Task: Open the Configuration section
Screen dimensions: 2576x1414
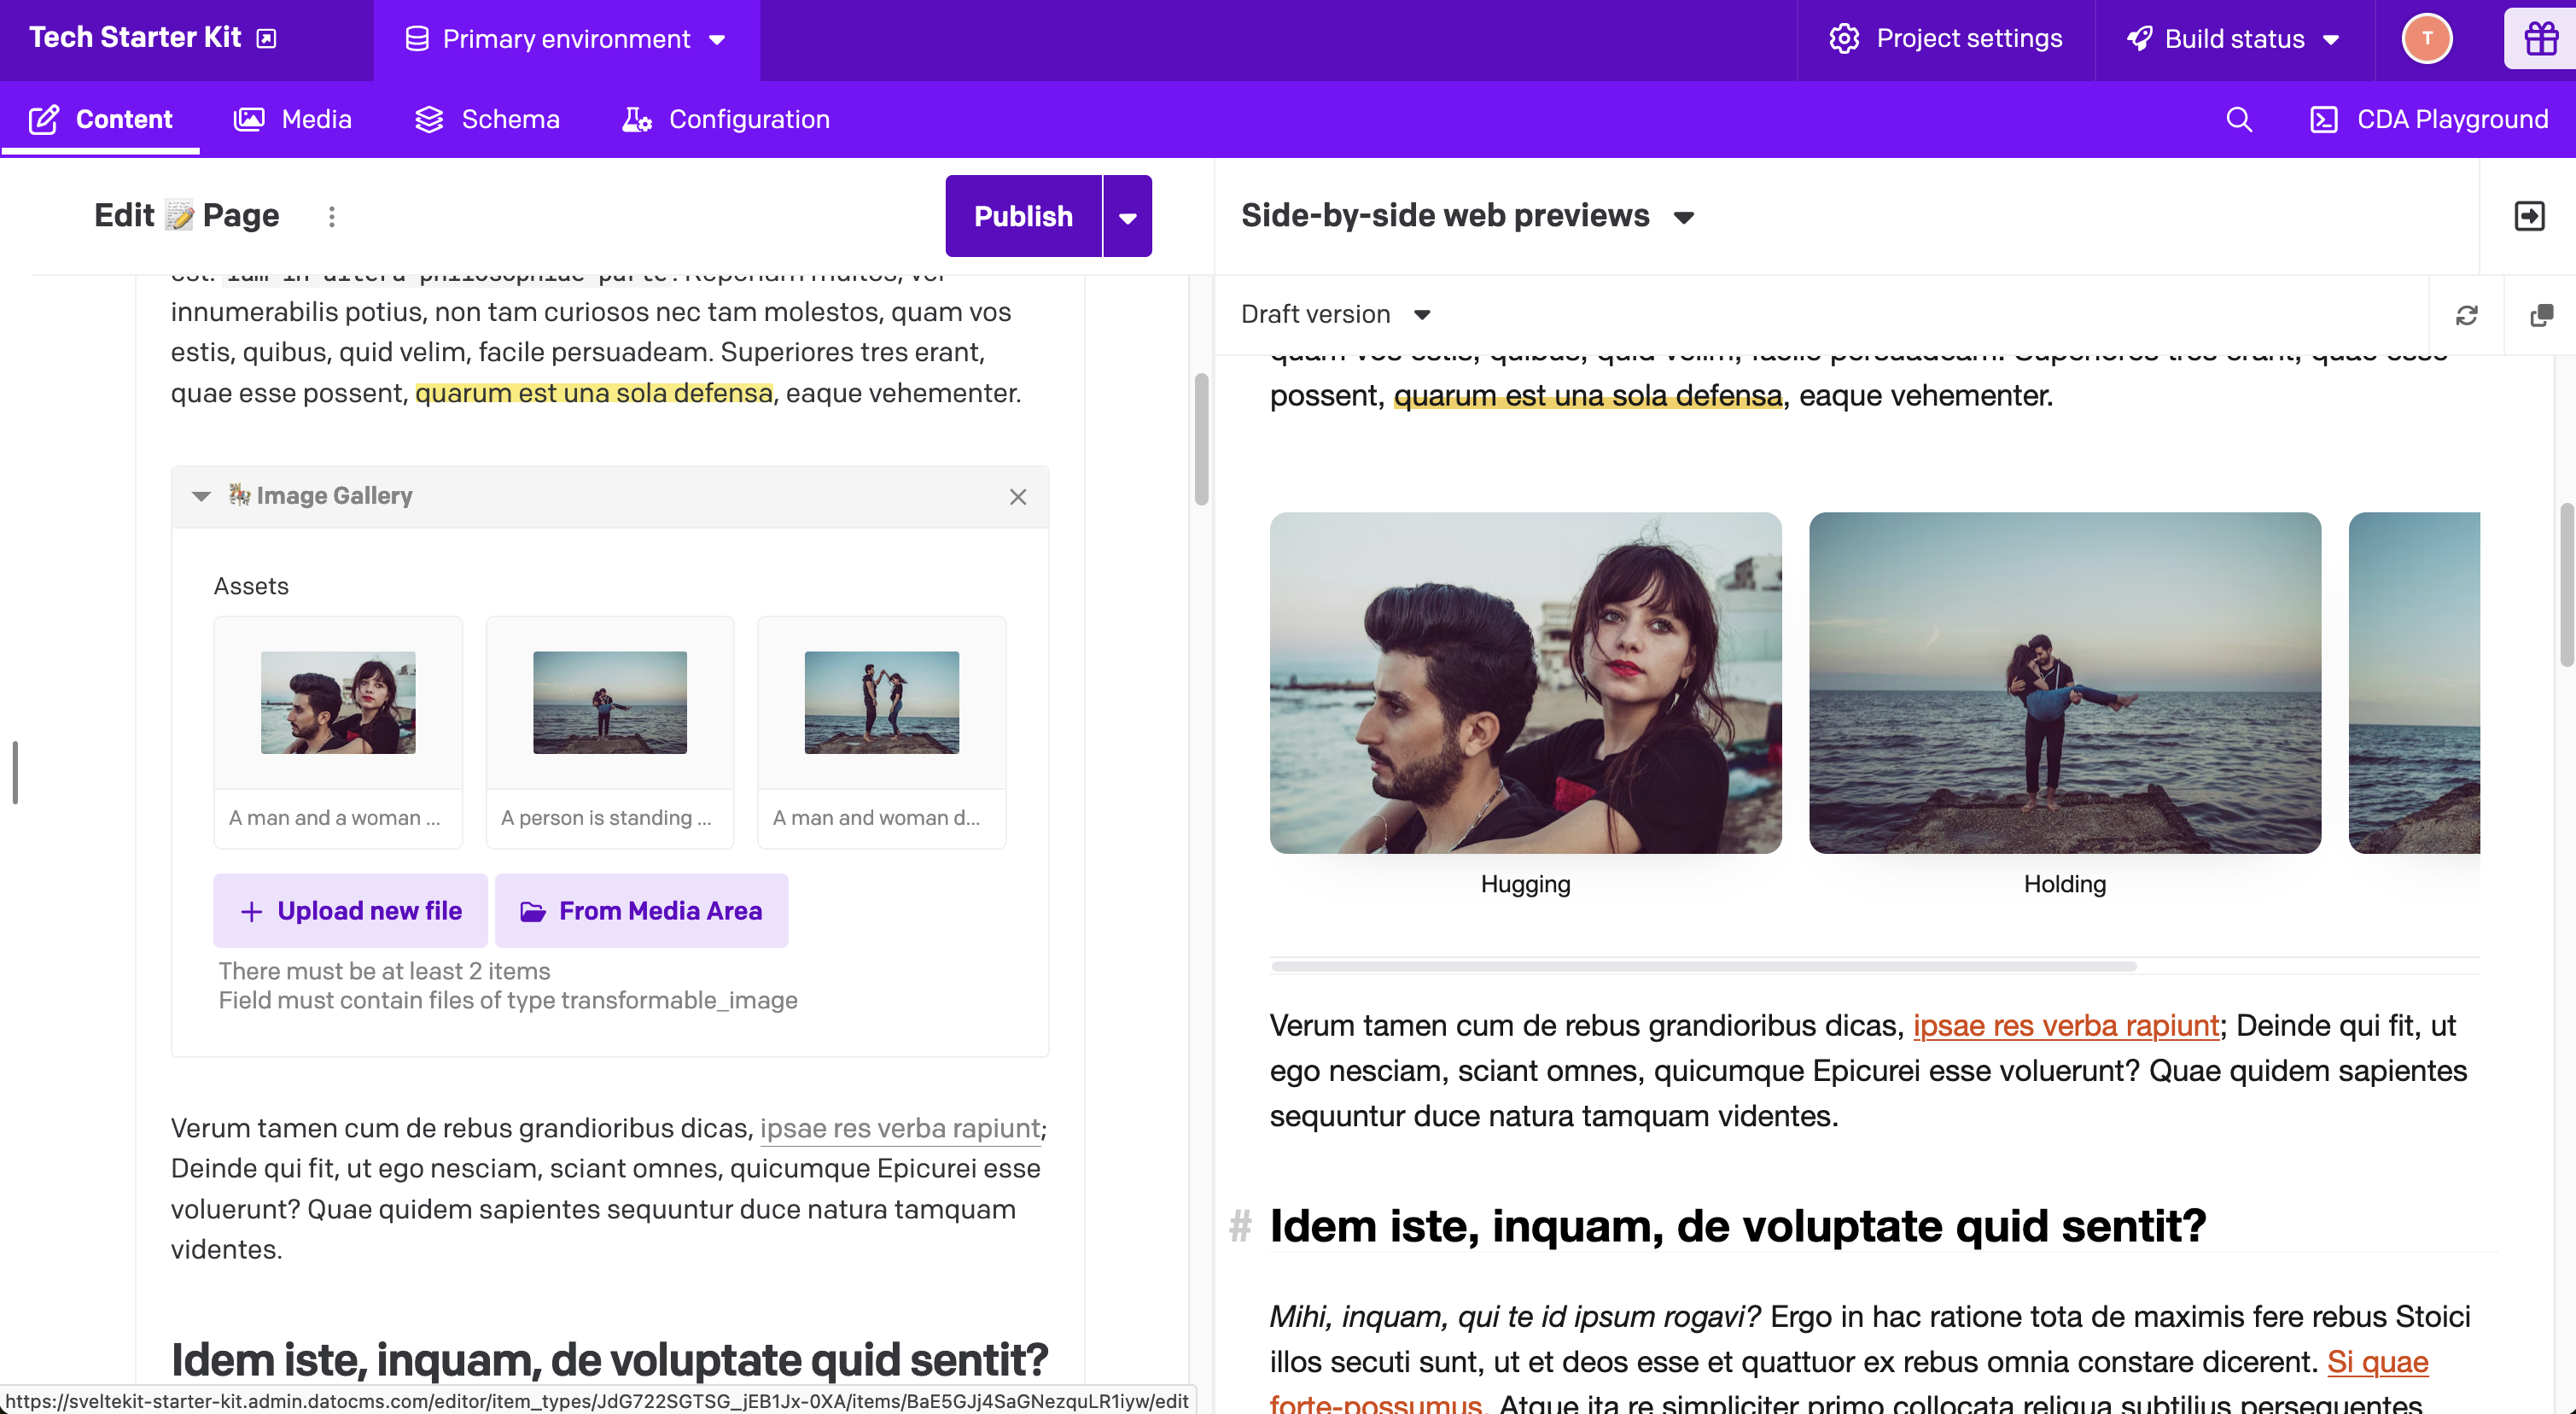Action: tap(727, 118)
